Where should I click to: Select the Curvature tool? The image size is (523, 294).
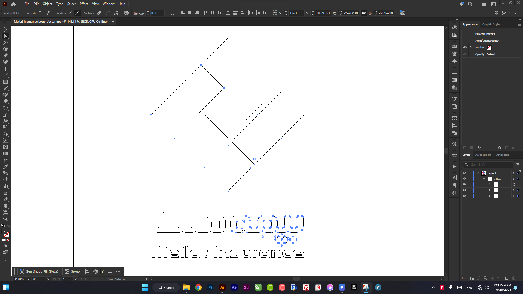5,62
